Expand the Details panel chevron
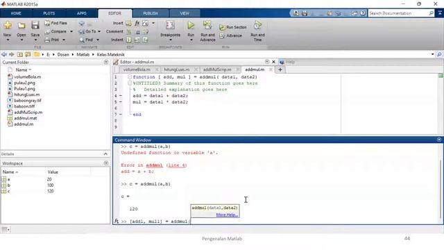444x250 pixels. pyautogui.click(x=105, y=154)
